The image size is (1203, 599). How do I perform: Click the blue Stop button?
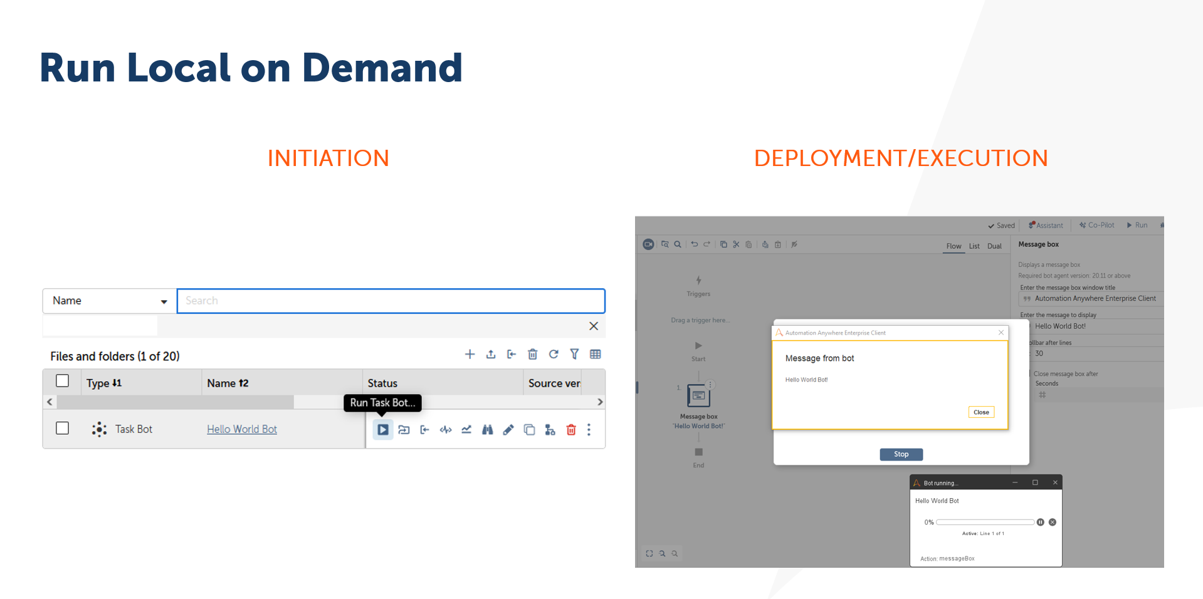pos(901,454)
